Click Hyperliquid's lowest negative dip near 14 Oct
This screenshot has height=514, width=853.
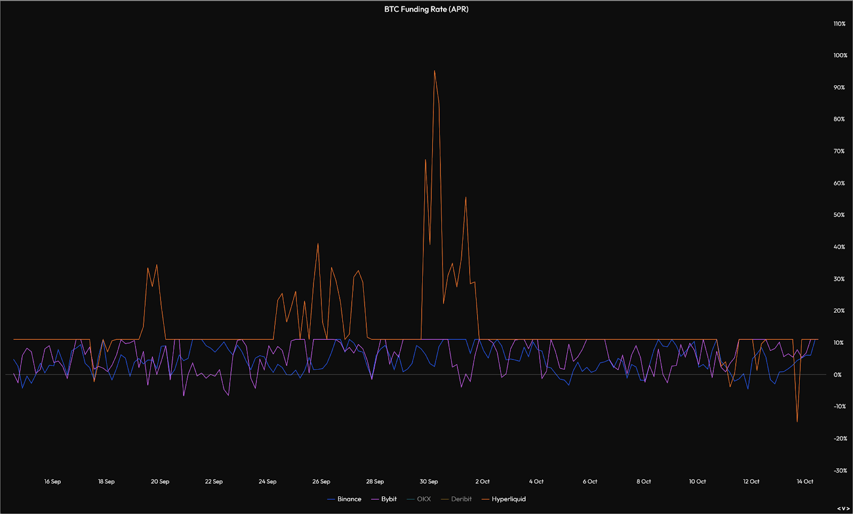point(797,421)
